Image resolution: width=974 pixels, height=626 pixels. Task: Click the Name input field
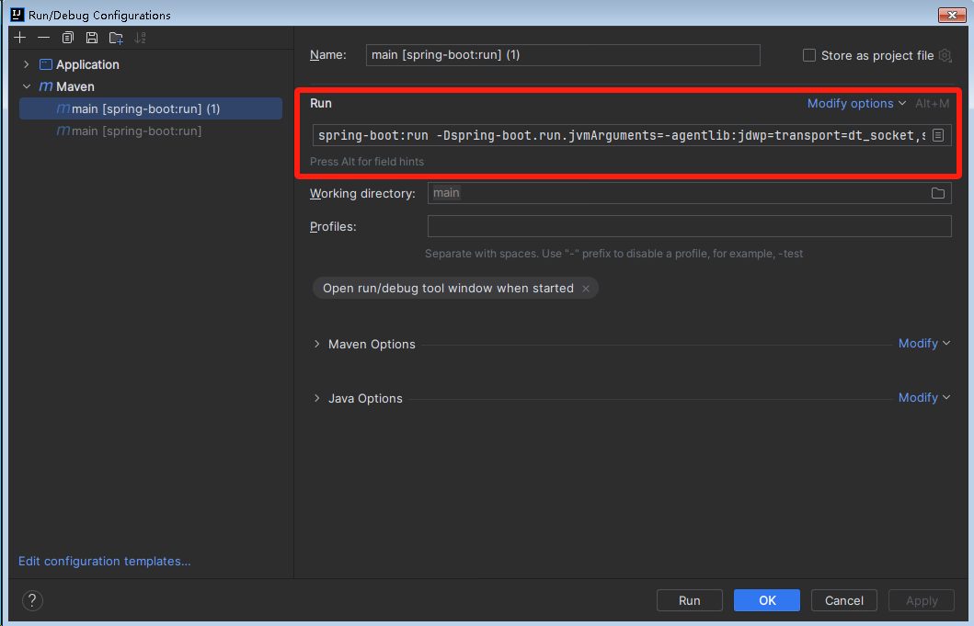[x=563, y=54]
